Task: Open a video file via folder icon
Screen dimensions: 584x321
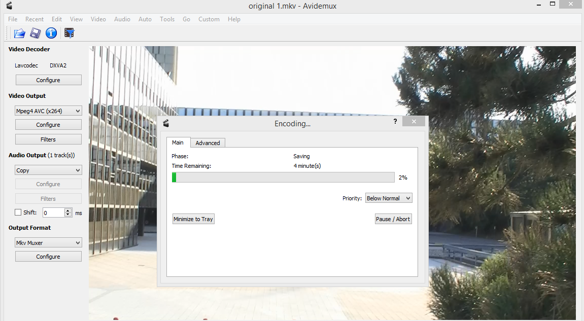Action: (x=19, y=33)
